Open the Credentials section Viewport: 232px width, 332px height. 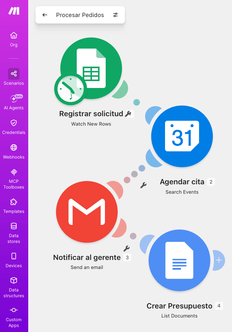(x=14, y=127)
